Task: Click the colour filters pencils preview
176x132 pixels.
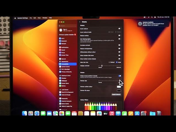Action: (101, 106)
